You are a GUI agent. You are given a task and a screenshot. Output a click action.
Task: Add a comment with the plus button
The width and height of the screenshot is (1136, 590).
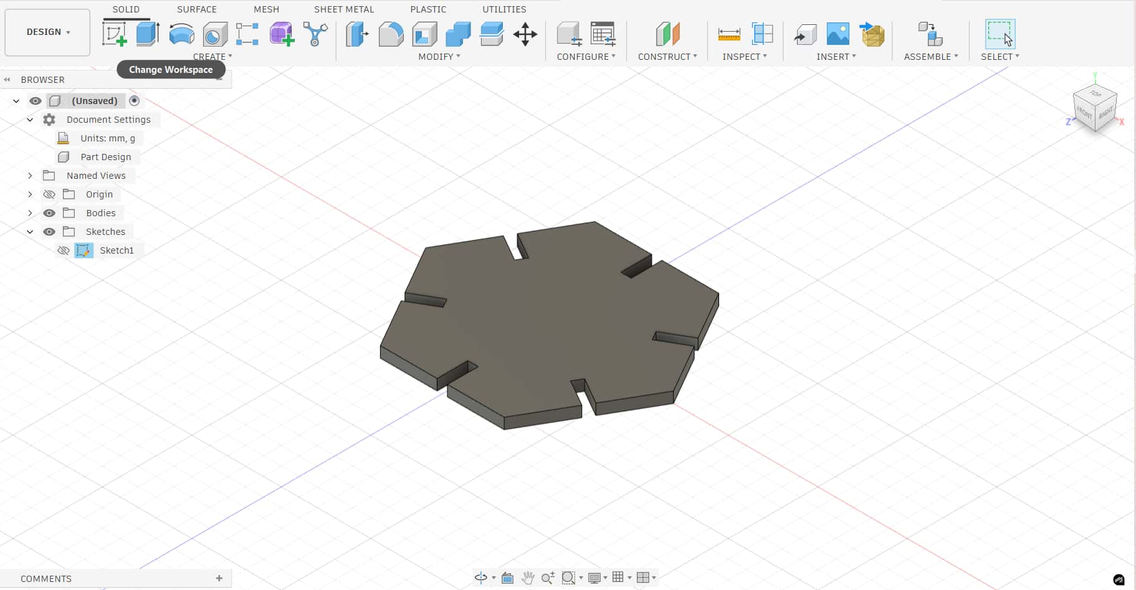219,578
